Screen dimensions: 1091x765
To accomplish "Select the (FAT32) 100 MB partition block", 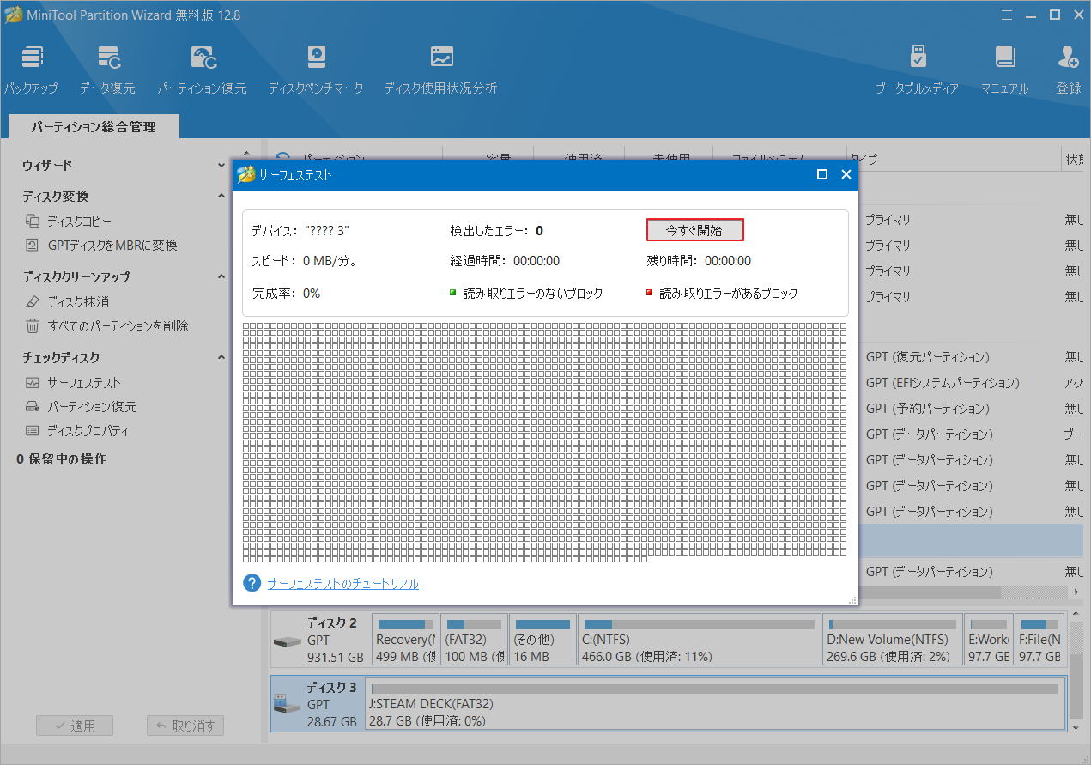I will coord(475,640).
